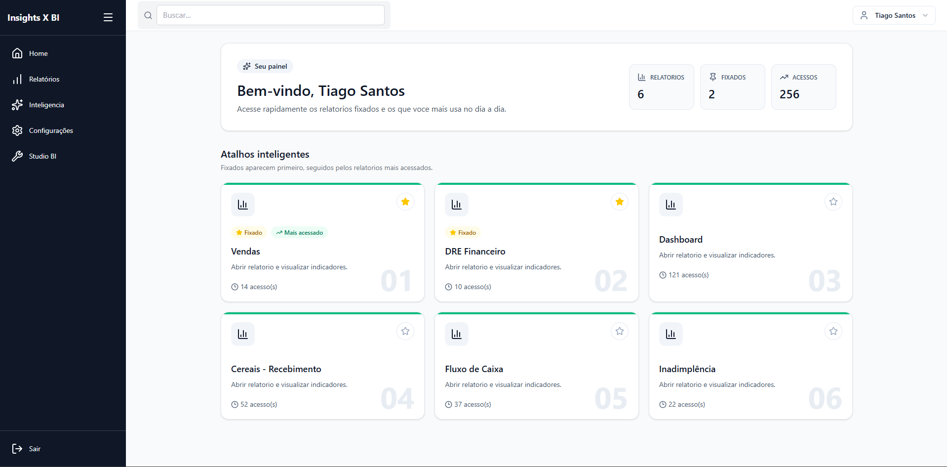Open the Tiago Santos user dropdown chevron
The height and width of the screenshot is (467, 947).
tap(925, 15)
